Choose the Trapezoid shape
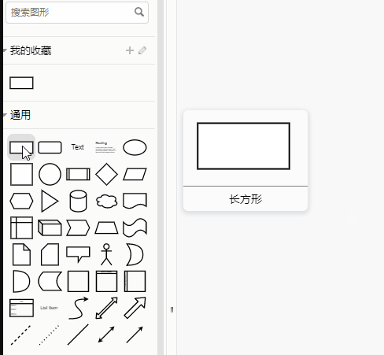This screenshot has width=384, height=355. pos(106,227)
